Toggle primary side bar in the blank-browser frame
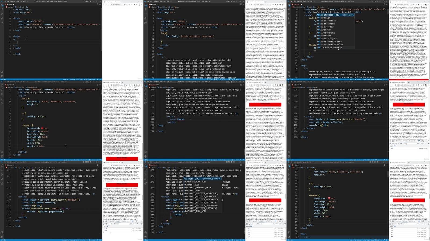 coord(84,1)
